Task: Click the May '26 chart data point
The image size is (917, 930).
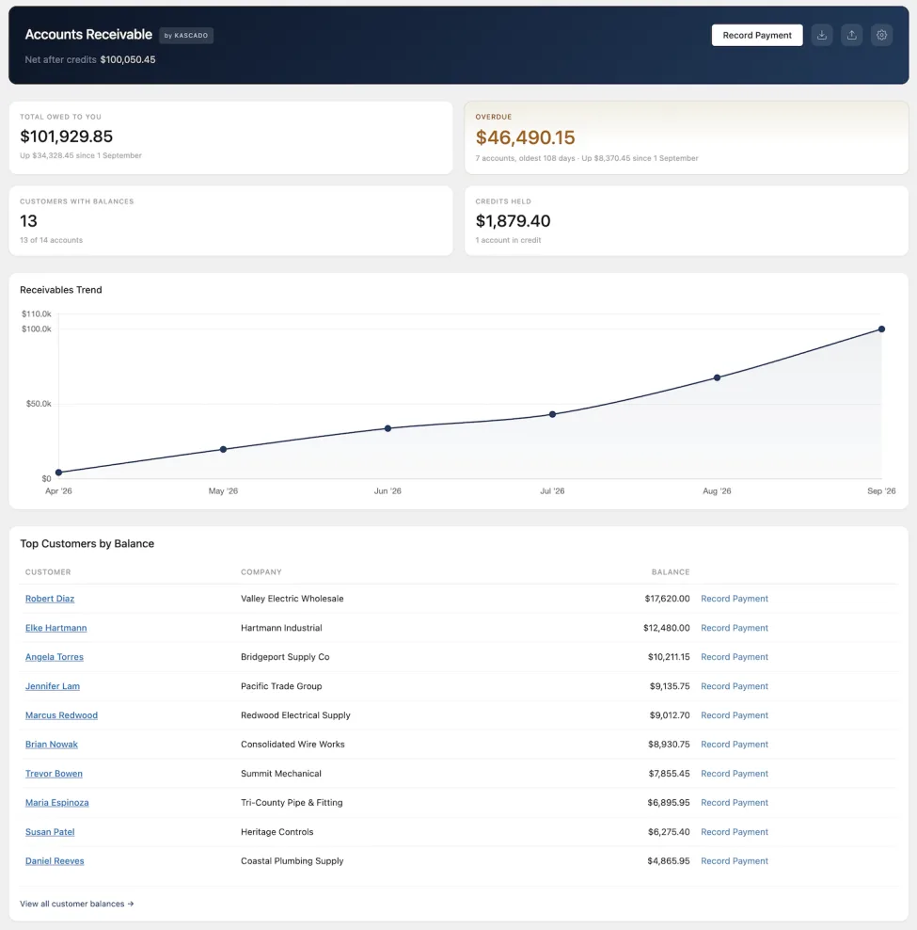Action: coord(223,449)
